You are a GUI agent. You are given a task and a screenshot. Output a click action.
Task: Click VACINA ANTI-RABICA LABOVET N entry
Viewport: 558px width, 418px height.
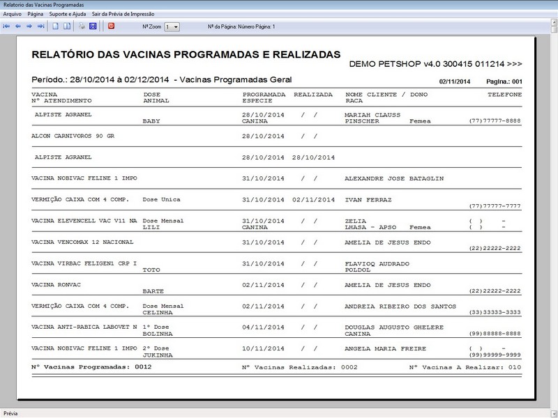point(84,327)
